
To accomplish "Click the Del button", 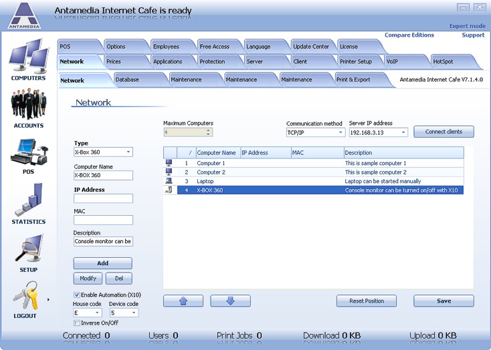I will point(119,279).
